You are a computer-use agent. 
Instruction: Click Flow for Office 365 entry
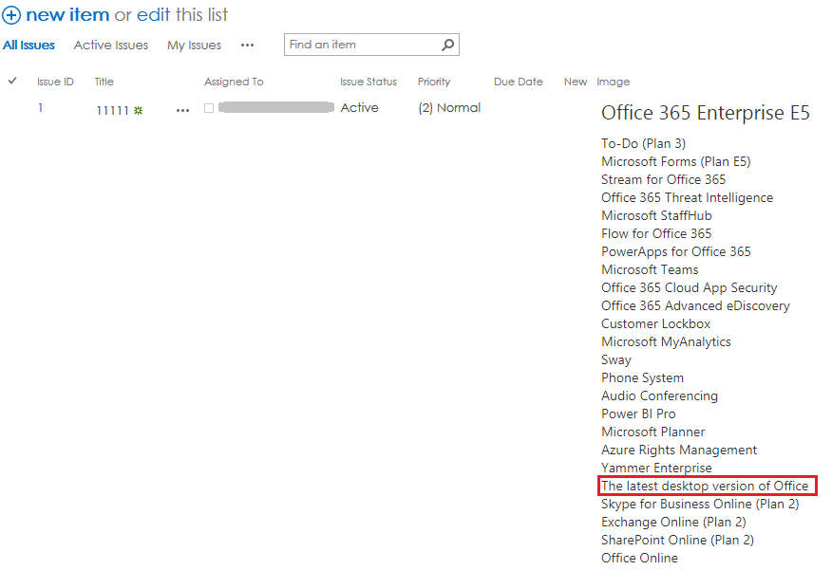coord(656,233)
